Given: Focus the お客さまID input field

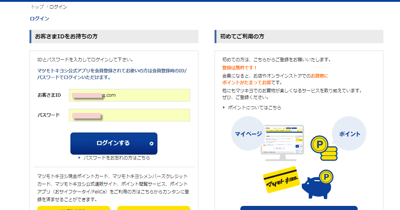Looking at the screenshot, I should [129, 95].
